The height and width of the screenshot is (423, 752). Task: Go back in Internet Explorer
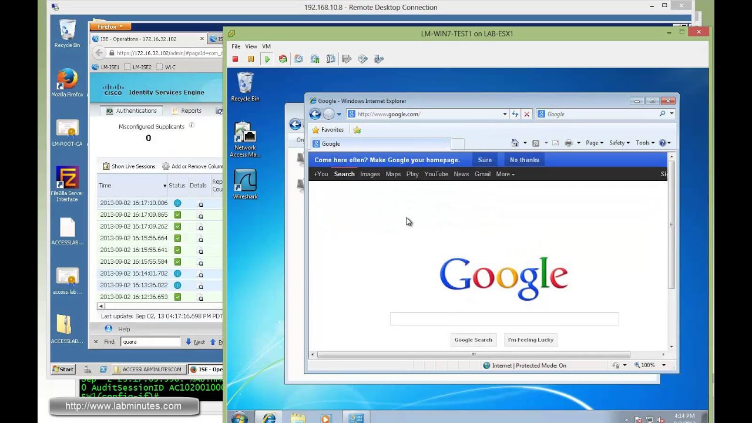(x=315, y=114)
